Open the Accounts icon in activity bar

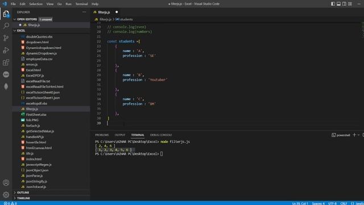(6, 183)
